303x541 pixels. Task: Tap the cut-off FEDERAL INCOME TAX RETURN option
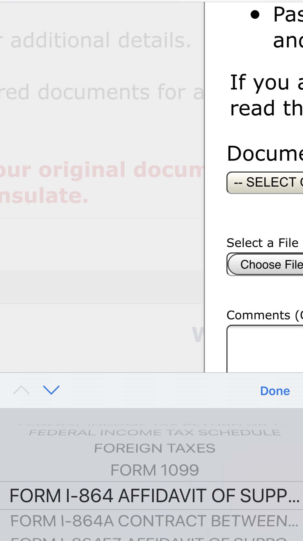[155, 425]
